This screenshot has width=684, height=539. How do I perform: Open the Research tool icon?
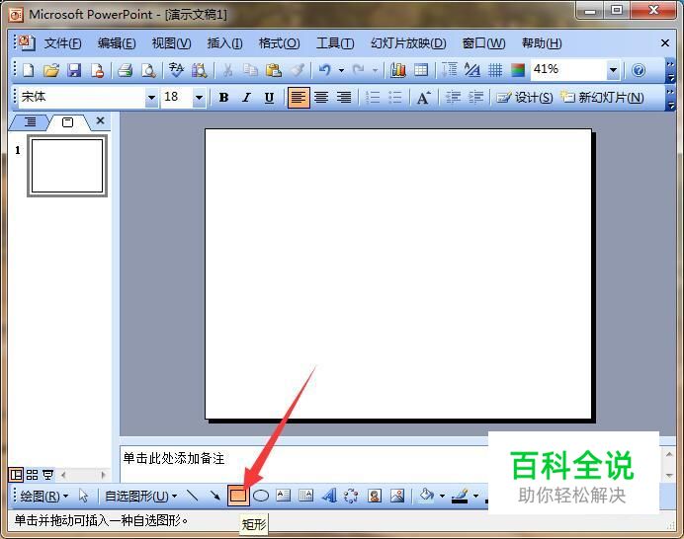coord(200,70)
